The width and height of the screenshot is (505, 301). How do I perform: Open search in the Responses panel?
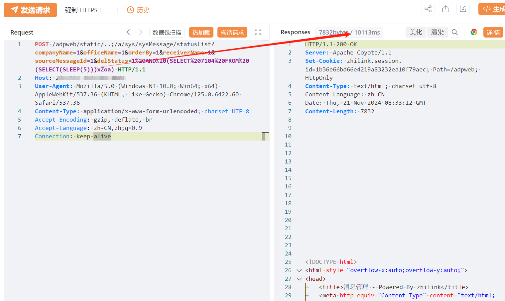(x=455, y=32)
